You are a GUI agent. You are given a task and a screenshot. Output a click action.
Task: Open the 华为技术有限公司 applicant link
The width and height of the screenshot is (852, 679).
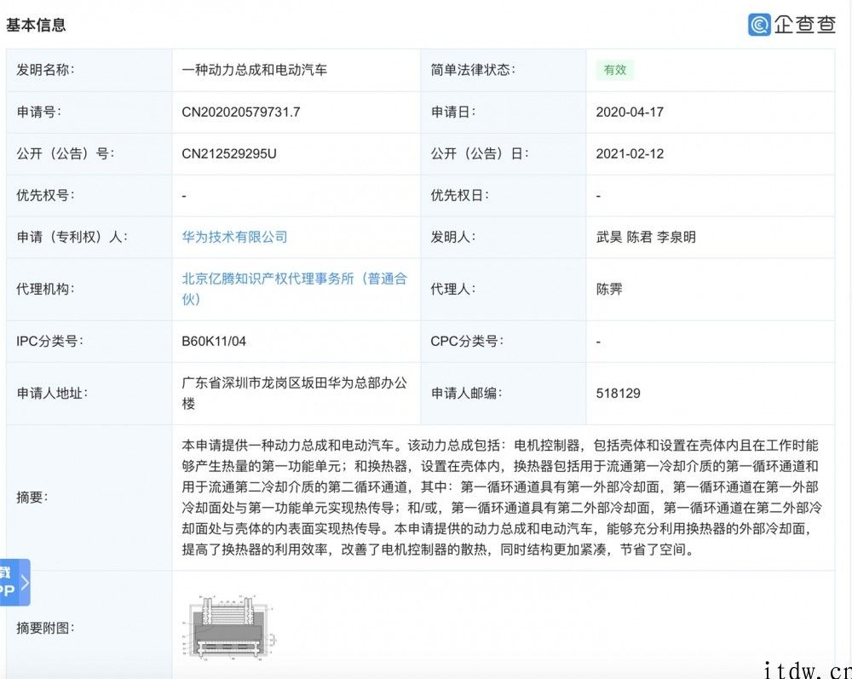(x=234, y=237)
